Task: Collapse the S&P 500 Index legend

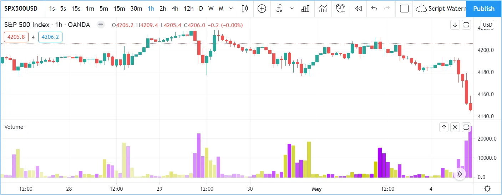Action: coord(101,25)
